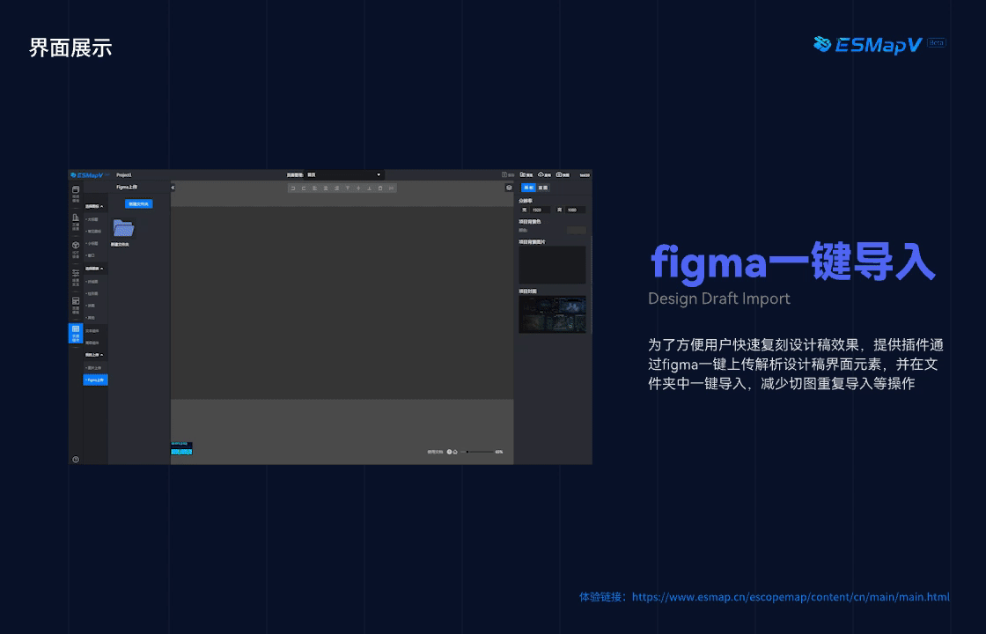Click the blue 新建文件夹 button
The image size is (986, 634).
click(138, 203)
